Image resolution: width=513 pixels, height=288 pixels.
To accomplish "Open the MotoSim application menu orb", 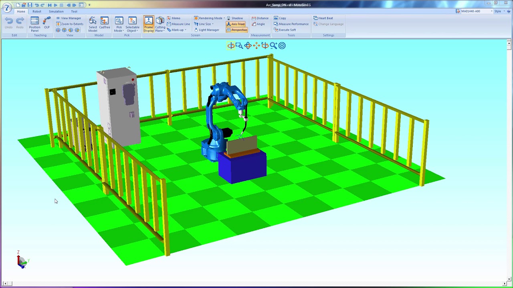I will pyautogui.click(x=7, y=8).
